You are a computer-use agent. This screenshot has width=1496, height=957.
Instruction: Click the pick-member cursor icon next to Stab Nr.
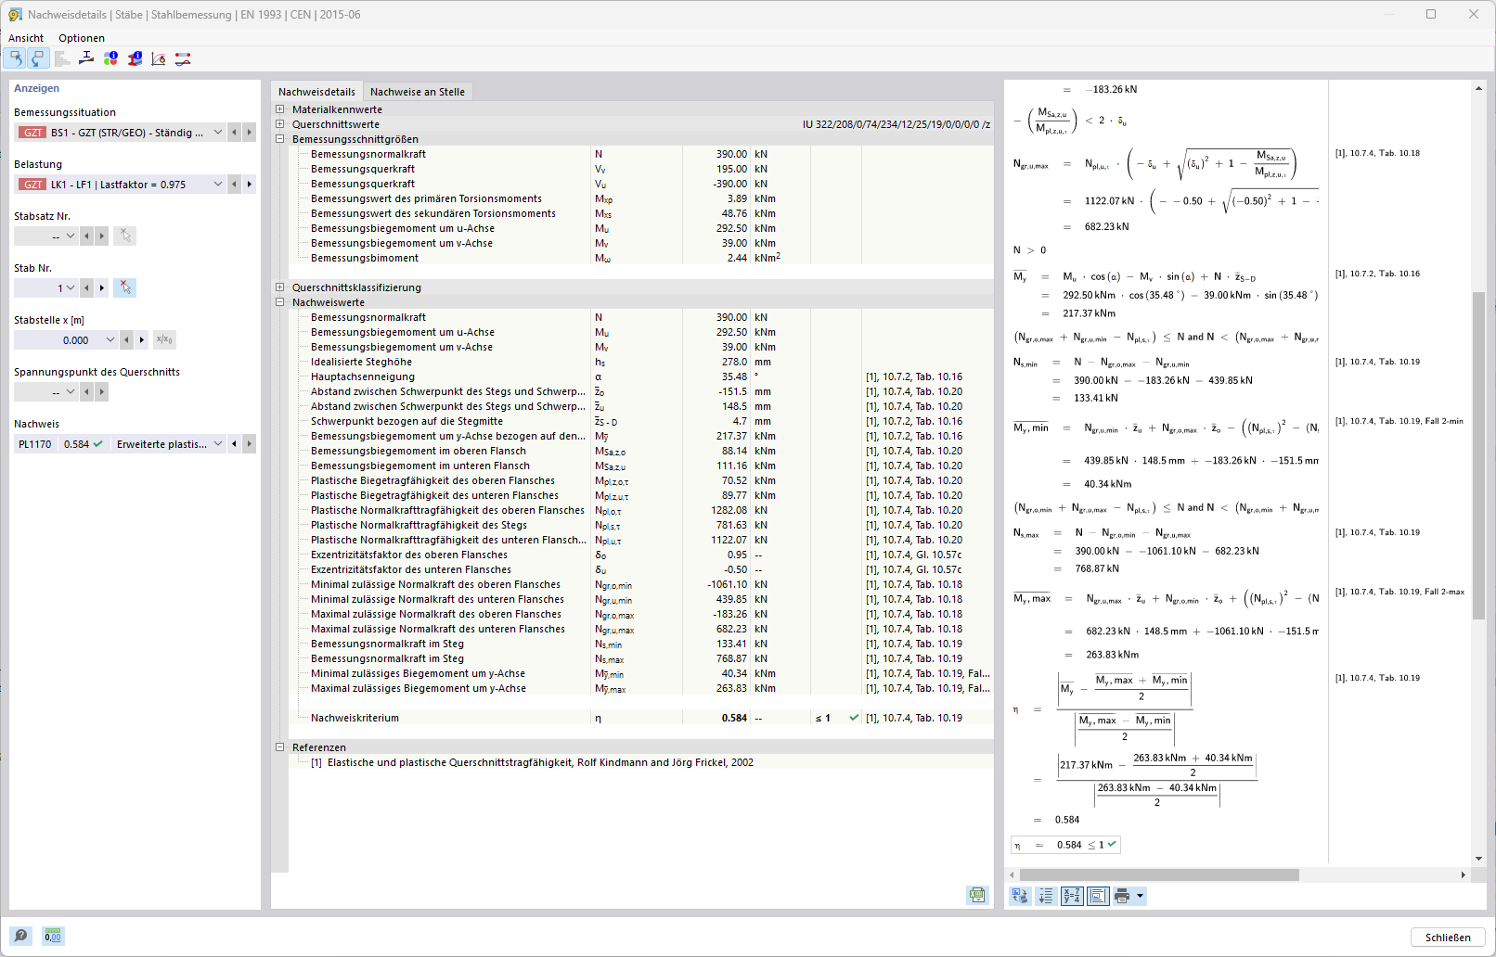[125, 287]
